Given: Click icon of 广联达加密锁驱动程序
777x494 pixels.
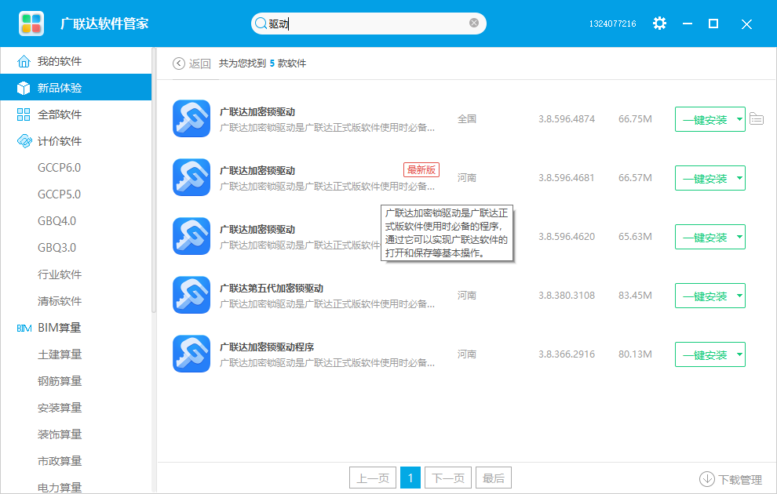Looking at the screenshot, I should tap(192, 354).
